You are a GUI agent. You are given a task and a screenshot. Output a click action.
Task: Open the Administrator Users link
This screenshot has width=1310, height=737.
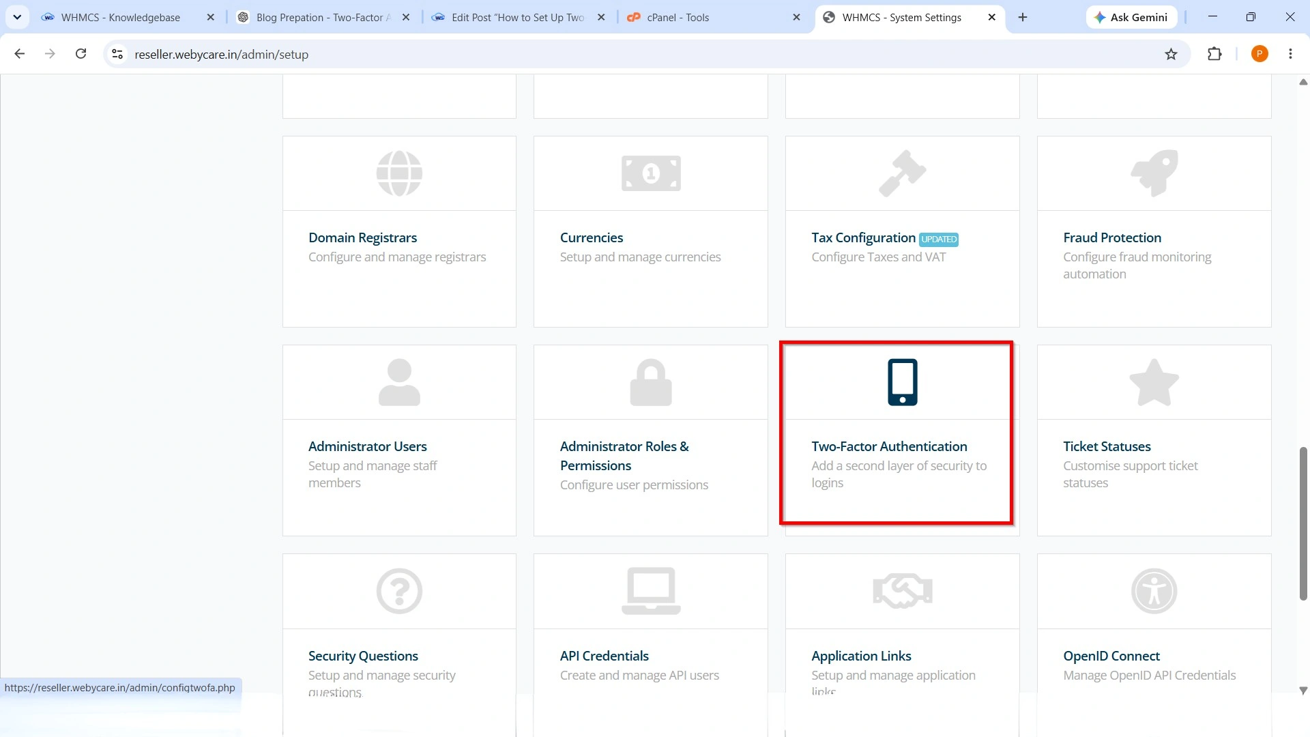point(367,446)
